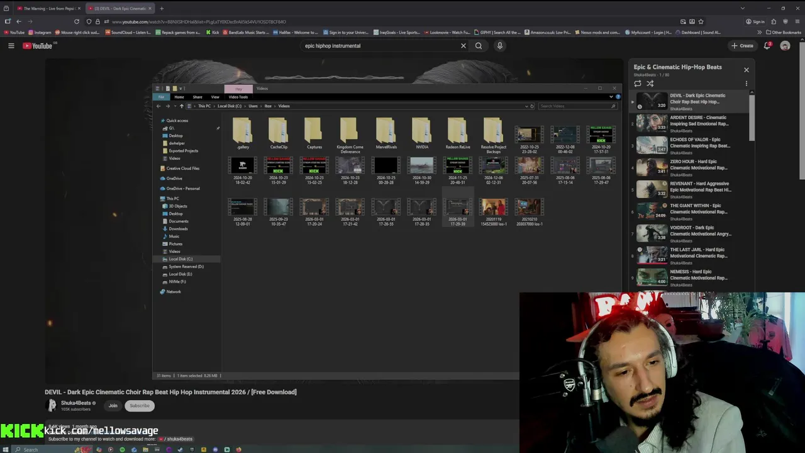Select the NVIDIA folder
This screenshot has height=453, width=805.
(422, 134)
